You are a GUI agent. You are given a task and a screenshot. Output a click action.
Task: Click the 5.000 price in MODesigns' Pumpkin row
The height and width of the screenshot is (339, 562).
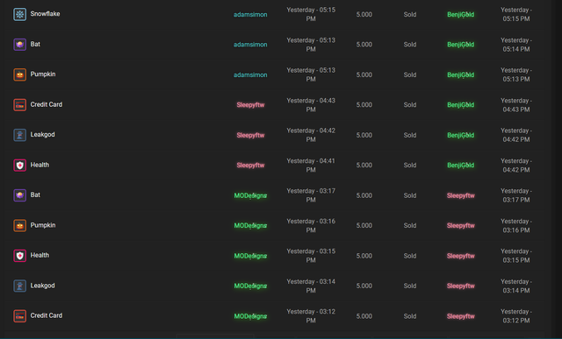364,226
